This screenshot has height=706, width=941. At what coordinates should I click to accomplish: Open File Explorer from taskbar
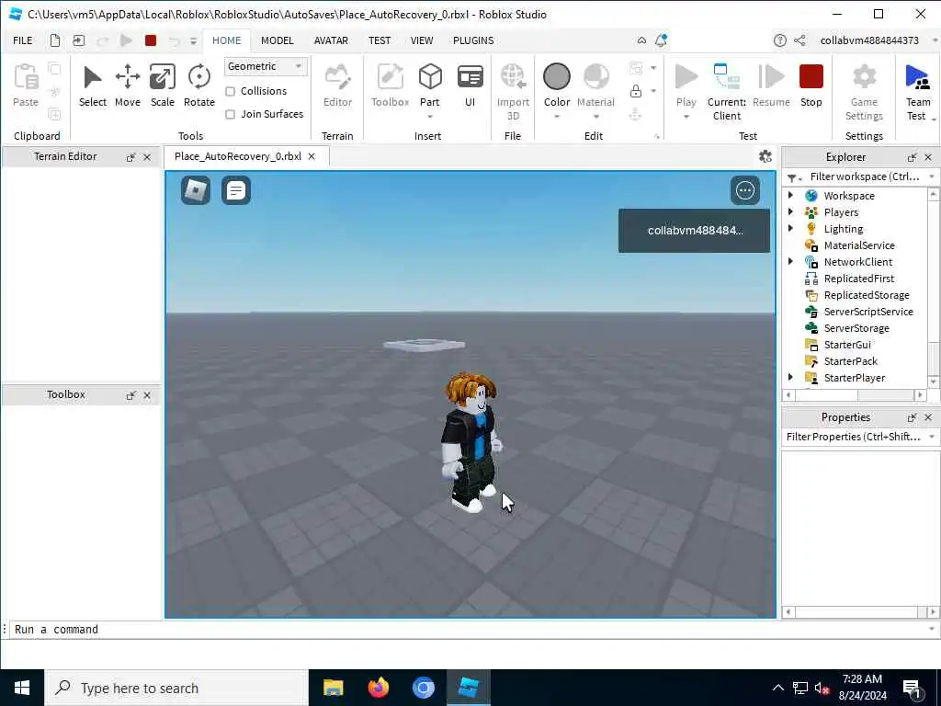click(x=333, y=688)
